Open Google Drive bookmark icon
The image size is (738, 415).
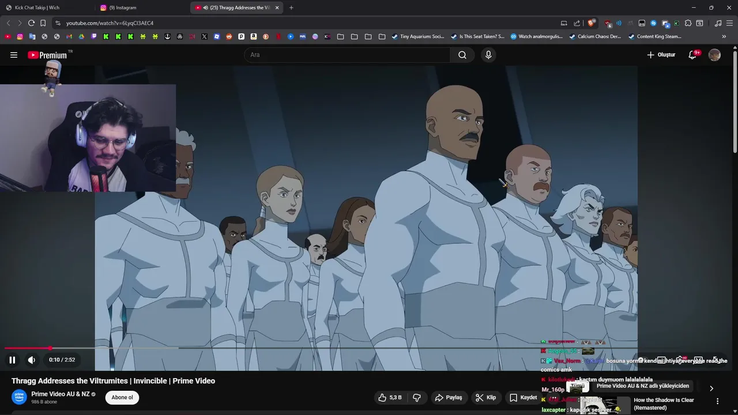[81, 36]
